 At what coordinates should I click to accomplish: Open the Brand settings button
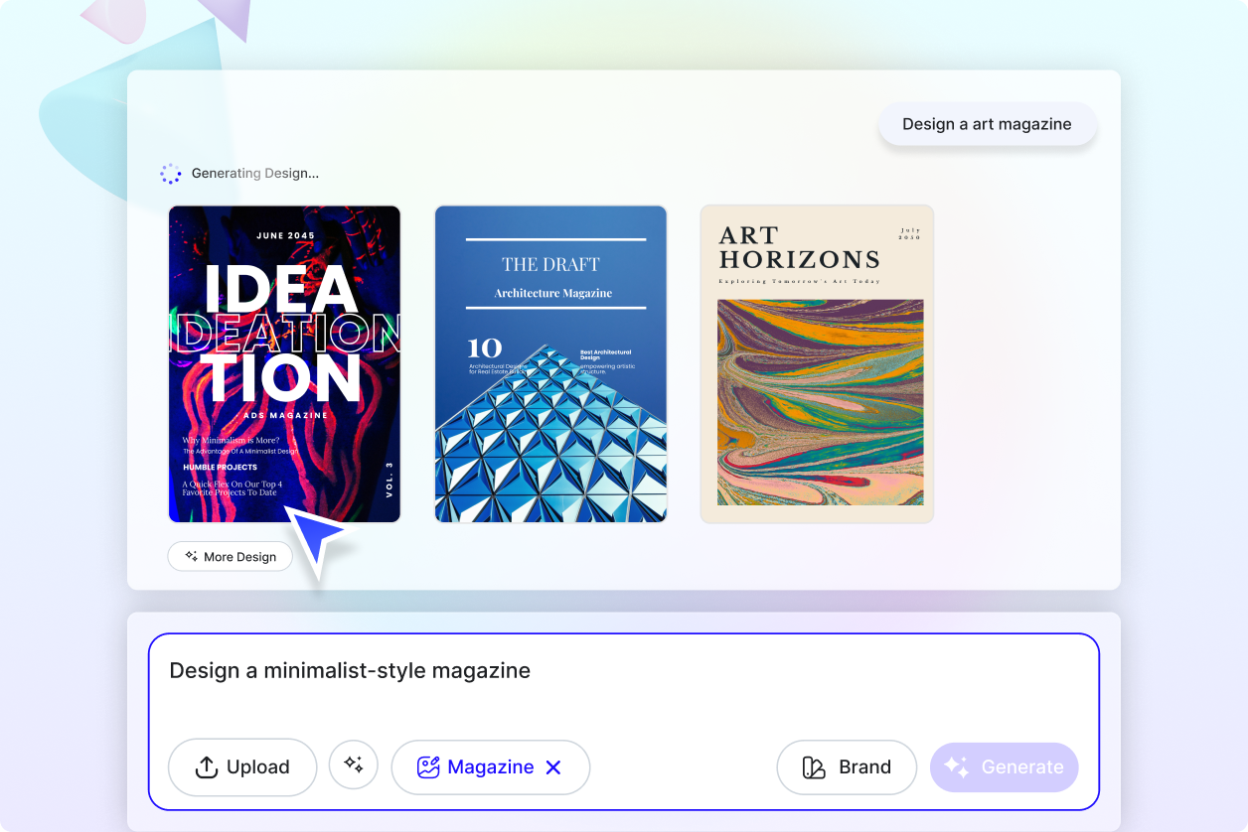(x=847, y=766)
